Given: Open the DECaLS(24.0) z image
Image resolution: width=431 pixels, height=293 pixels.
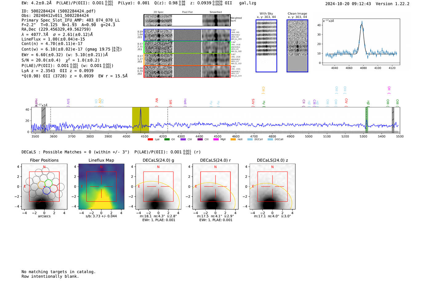Looking at the screenshot, I should [272, 187].
